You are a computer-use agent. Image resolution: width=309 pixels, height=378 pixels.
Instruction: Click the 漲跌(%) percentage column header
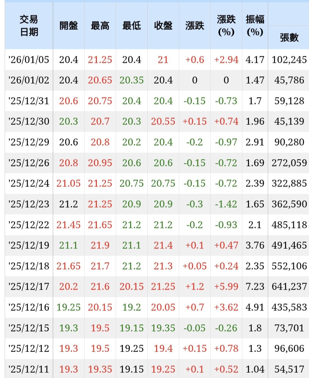pos(226,26)
